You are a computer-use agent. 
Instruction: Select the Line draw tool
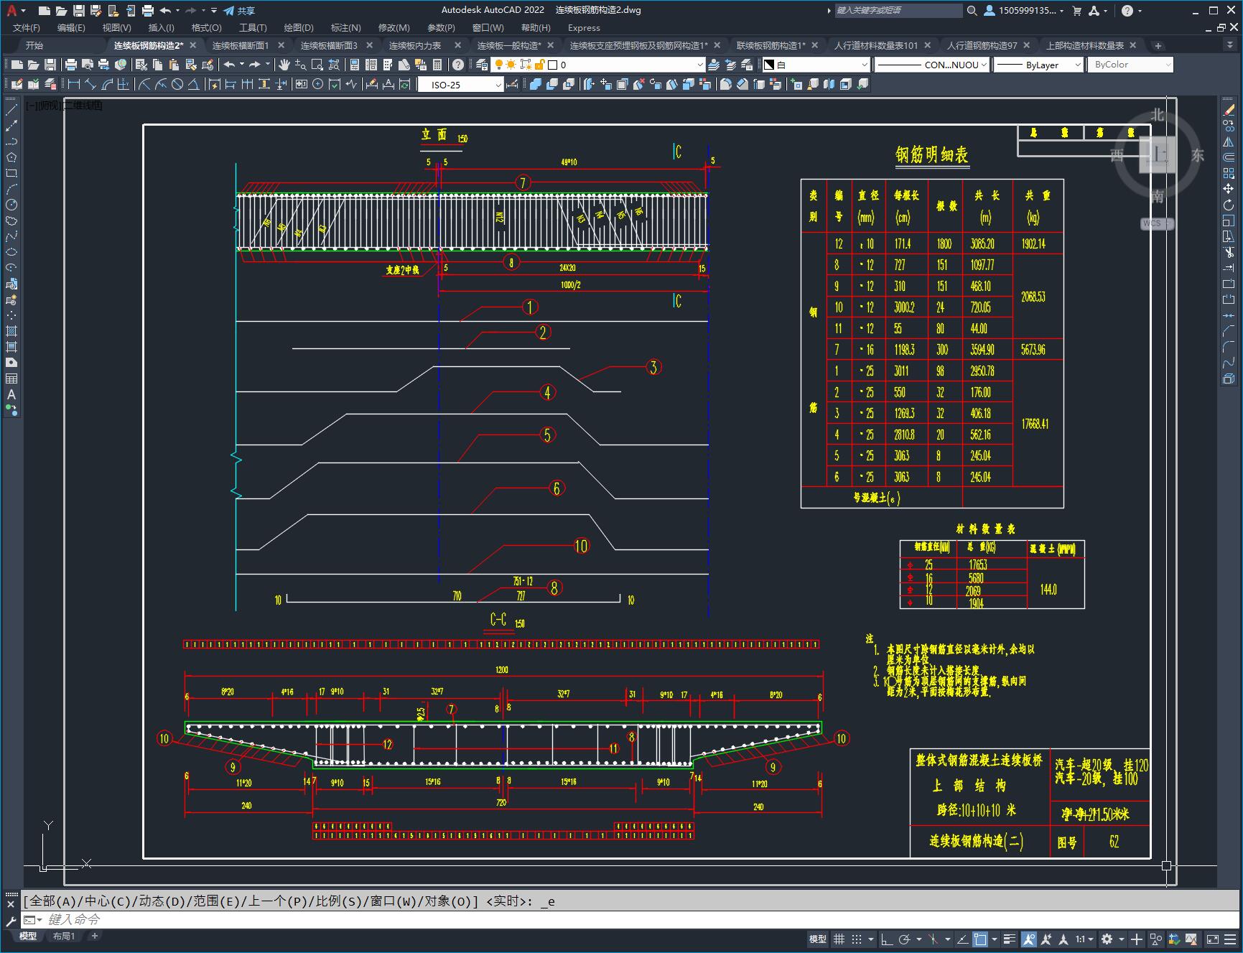point(11,110)
